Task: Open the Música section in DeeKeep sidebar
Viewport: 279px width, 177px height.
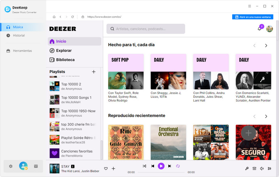Action: click(22, 27)
